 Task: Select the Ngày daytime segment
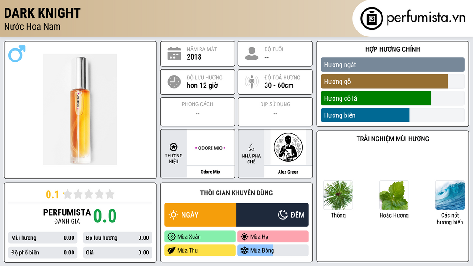200,215
